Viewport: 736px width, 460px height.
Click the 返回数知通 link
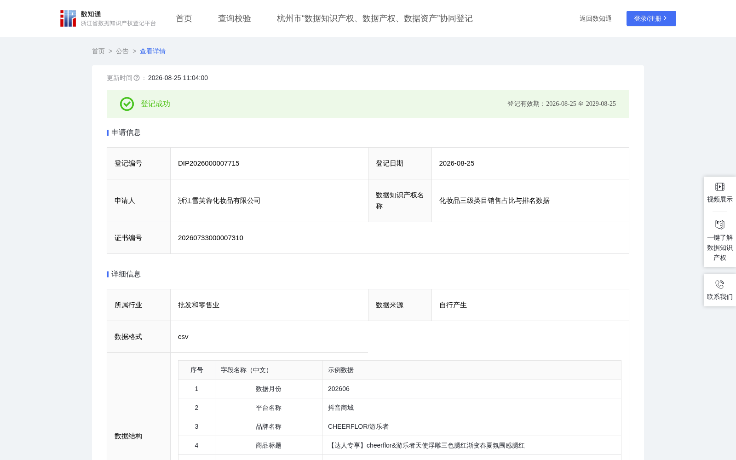click(596, 18)
